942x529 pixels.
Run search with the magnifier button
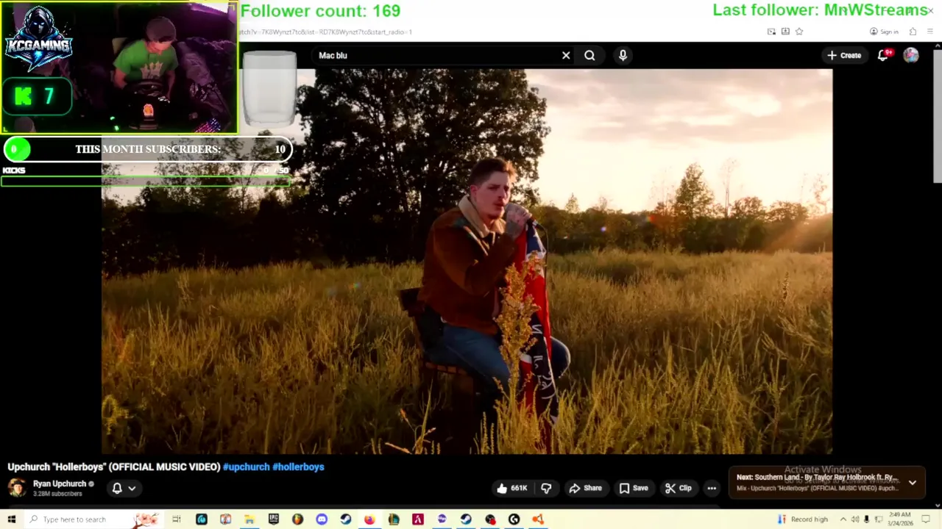[x=589, y=55]
